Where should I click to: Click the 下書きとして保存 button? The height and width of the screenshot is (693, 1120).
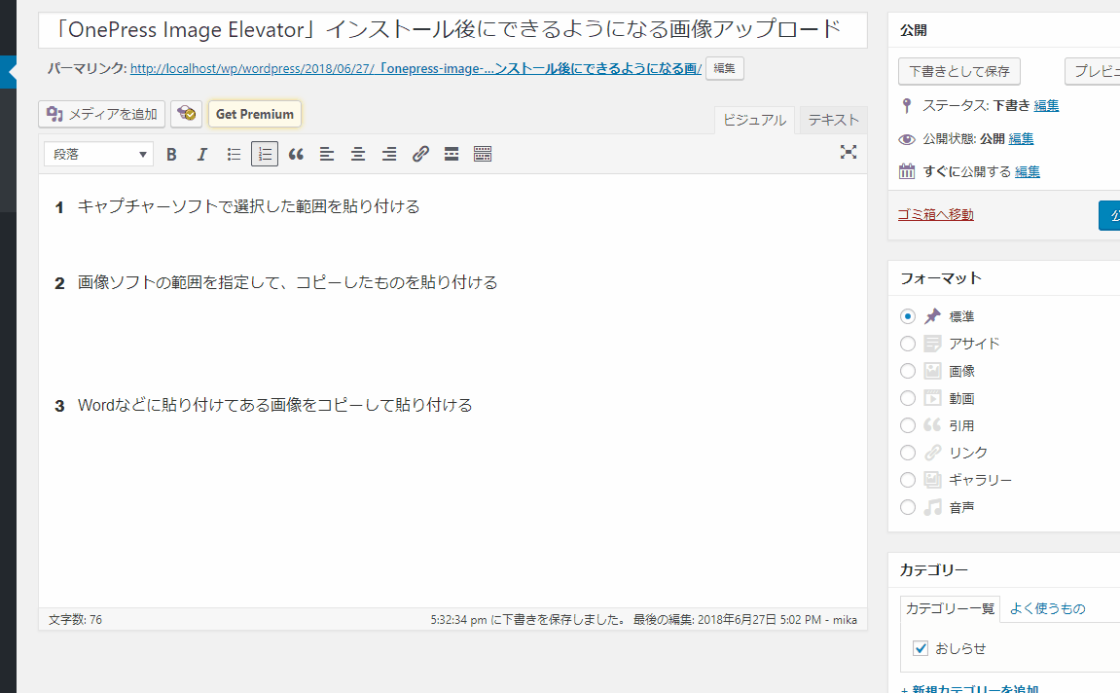958,71
